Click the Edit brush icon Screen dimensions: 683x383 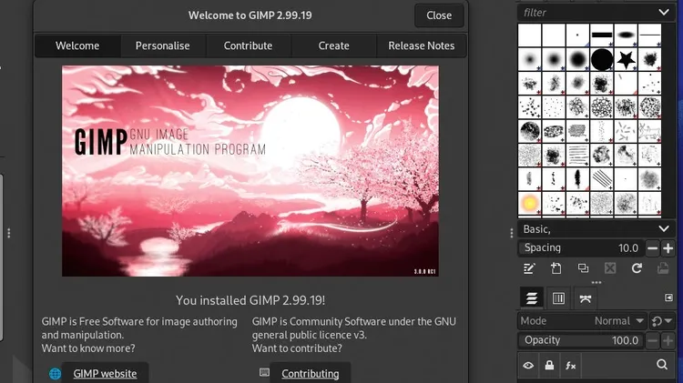pos(529,268)
